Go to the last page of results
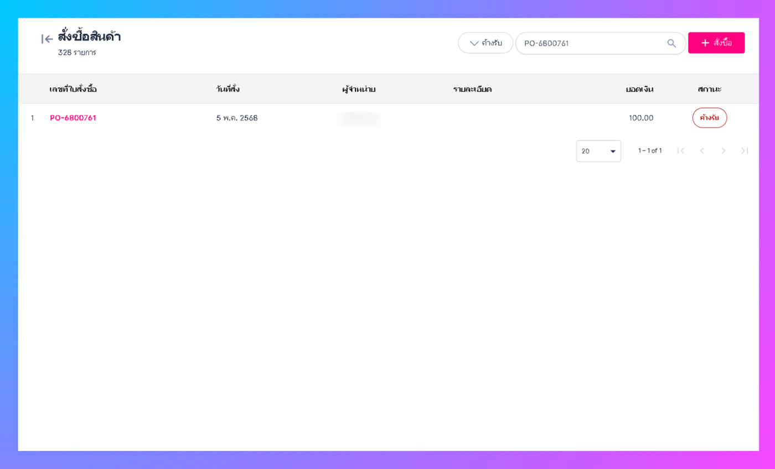The image size is (775, 469). coord(744,150)
